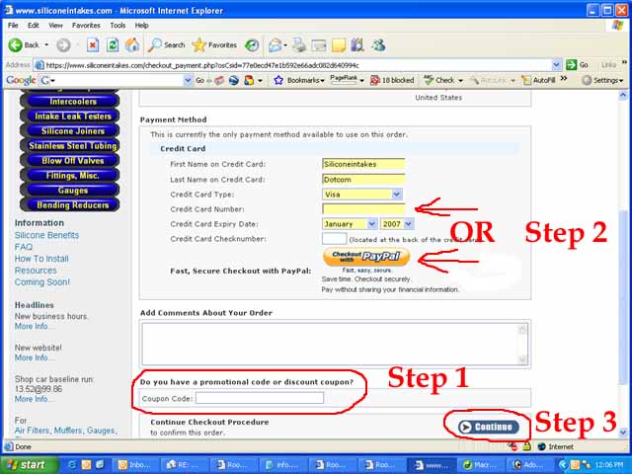Open Fittings, Misc. category
This screenshot has width=632, height=474.
72,176
